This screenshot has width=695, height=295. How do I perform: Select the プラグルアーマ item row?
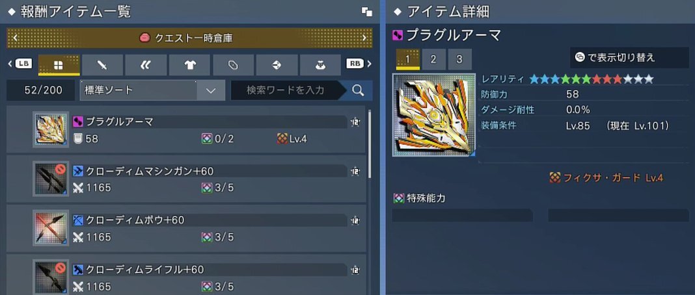[186, 129]
